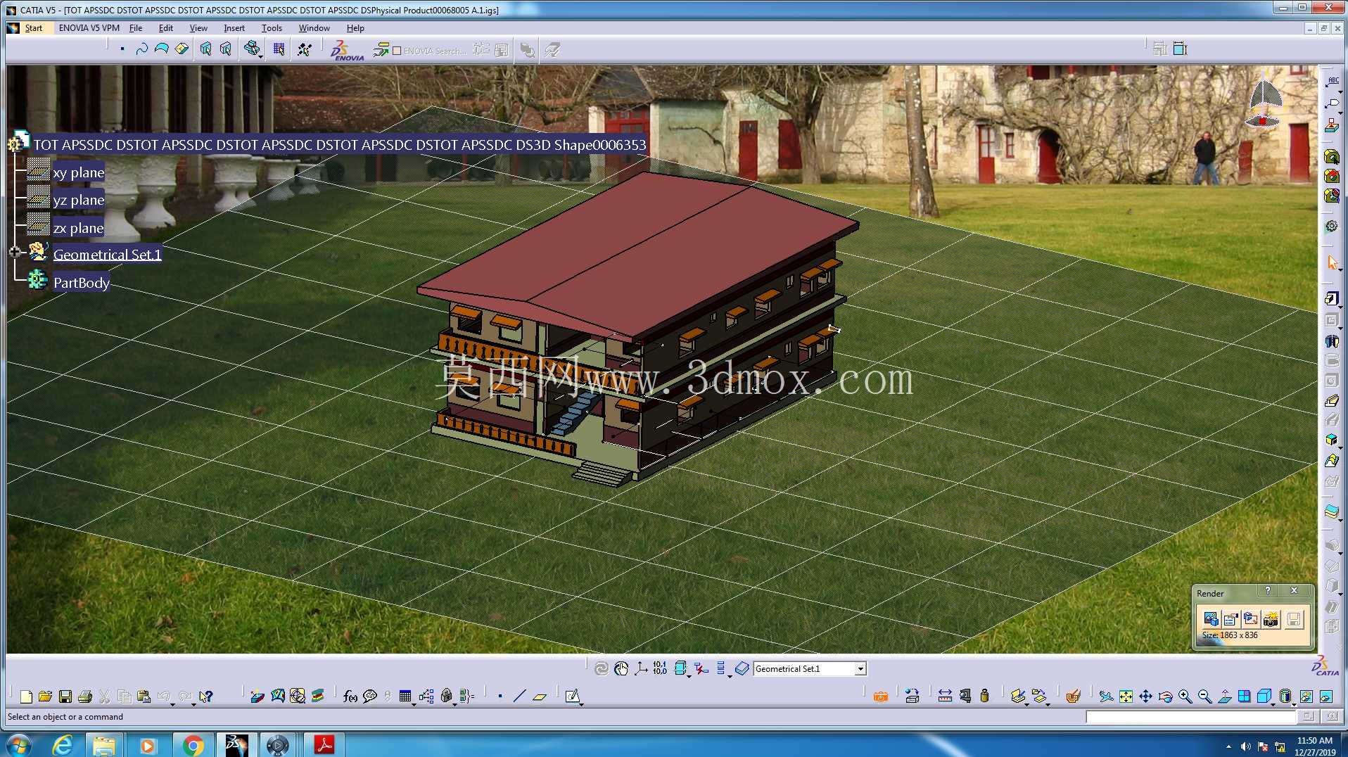
Task: Open Google Chrome from the taskbar
Action: (193, 745)
